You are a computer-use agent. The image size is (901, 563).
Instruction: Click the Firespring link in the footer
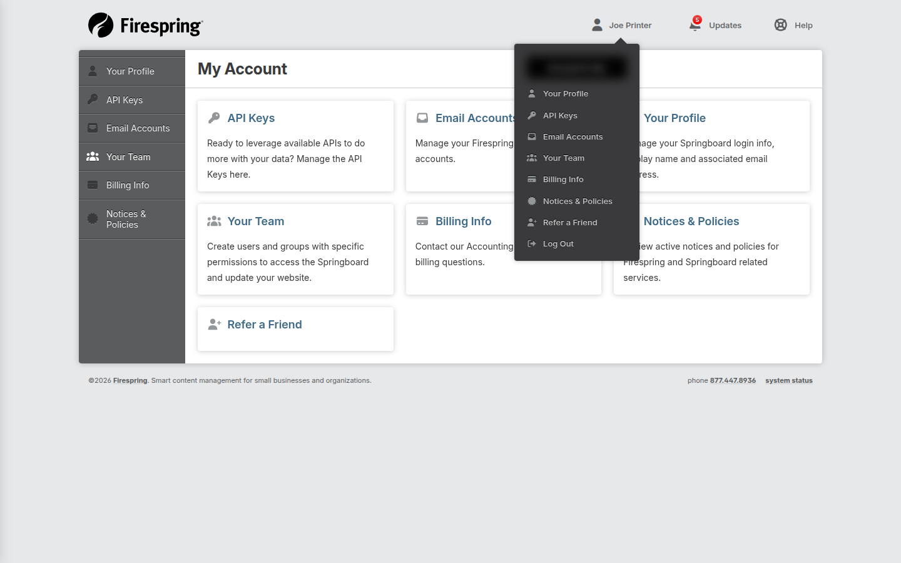130,380
